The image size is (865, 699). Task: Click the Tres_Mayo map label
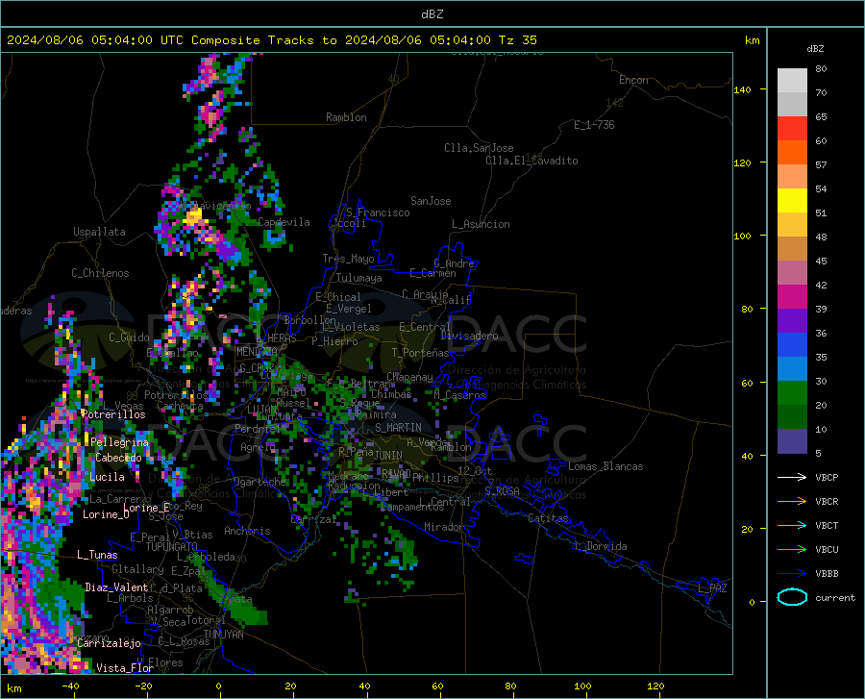coord(348,259)
